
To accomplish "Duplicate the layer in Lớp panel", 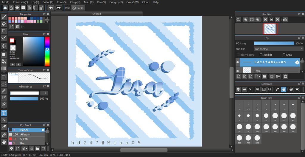I will click(272, 76).
